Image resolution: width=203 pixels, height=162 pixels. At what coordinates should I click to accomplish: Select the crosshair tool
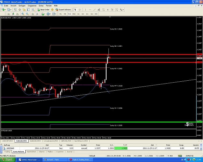[x=80, y=10]
